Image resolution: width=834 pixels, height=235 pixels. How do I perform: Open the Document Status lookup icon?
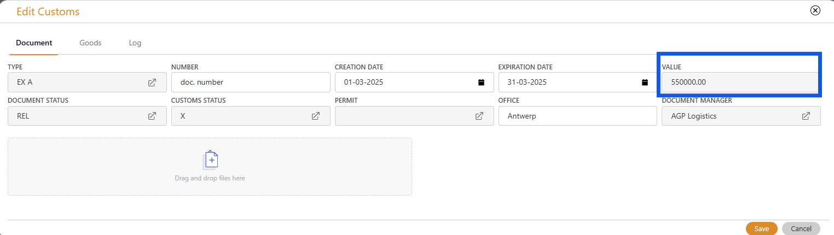[152, 116]
